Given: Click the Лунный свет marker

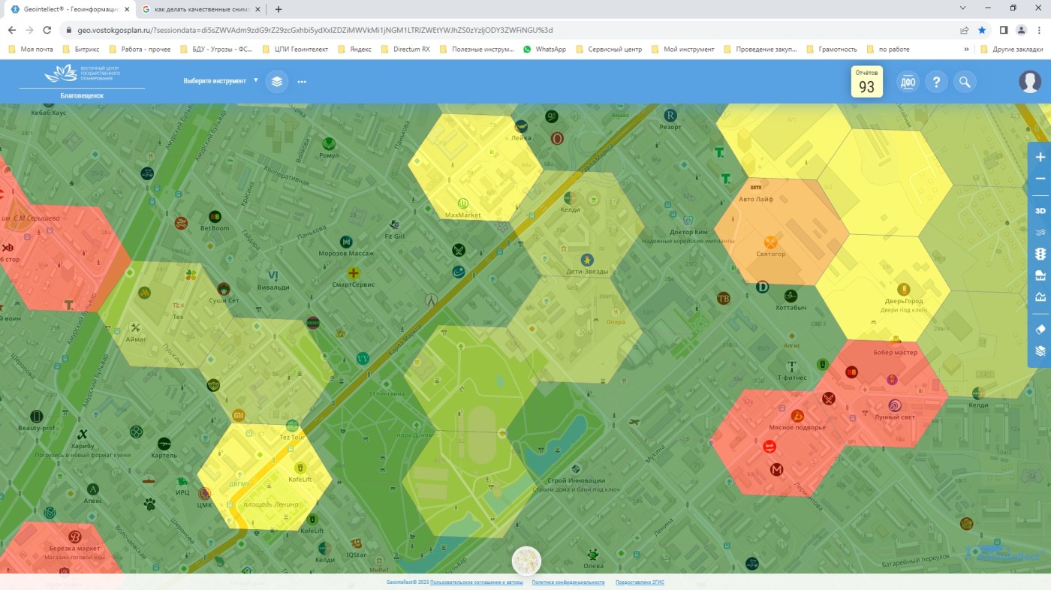Looking at the screenshot, I should (894, 405).
